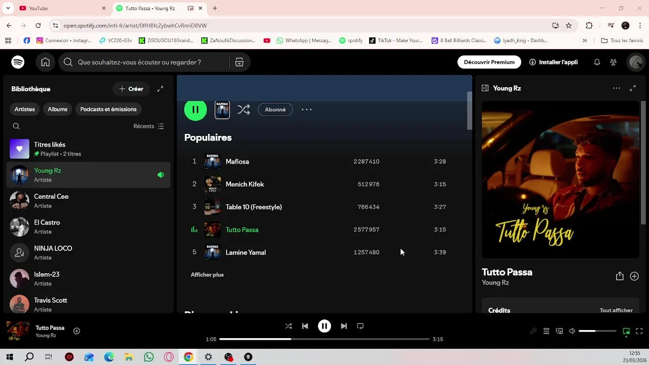Collapse the Young Rz side panel icon
Screen dimensions: 649x365
point(485,88)
